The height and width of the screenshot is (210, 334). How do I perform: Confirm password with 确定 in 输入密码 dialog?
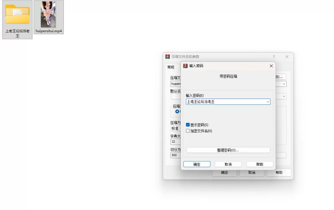[x=197, y=164]
